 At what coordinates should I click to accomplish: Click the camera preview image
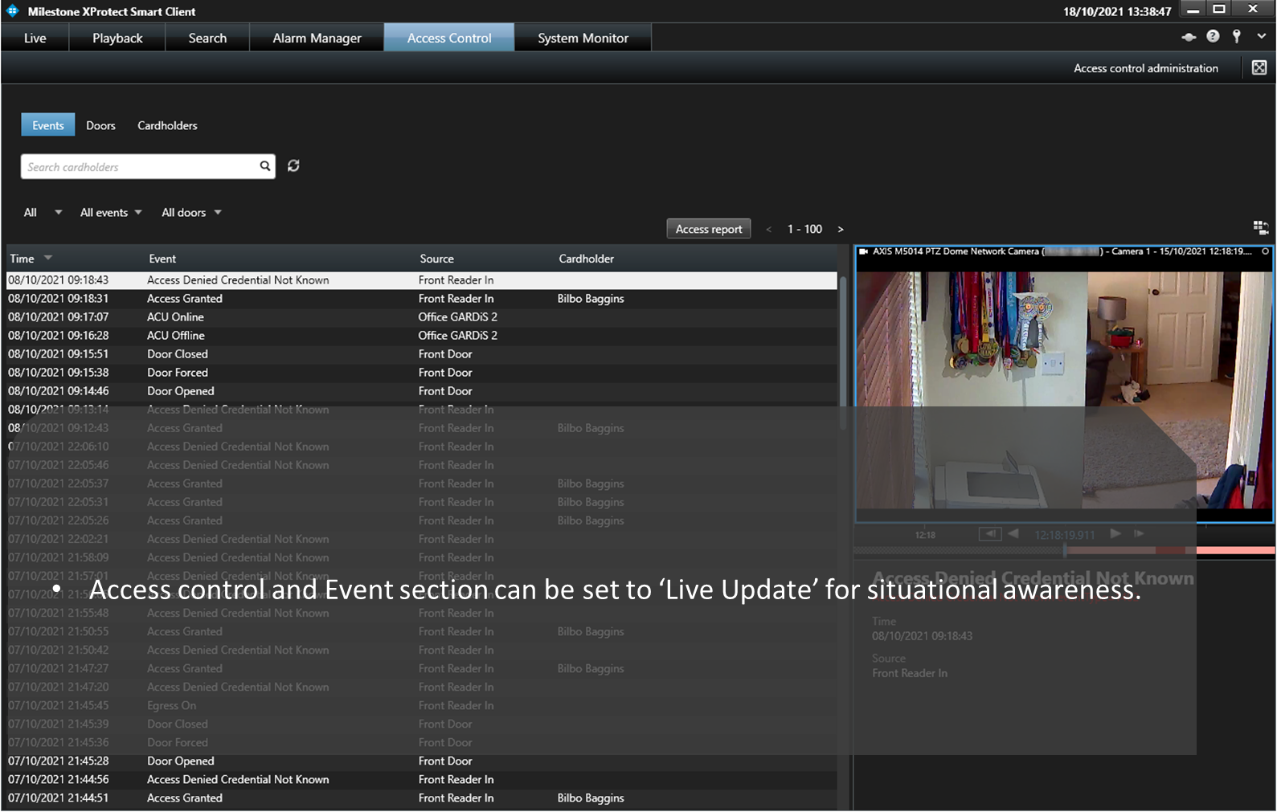click(x=1064, y=390)
